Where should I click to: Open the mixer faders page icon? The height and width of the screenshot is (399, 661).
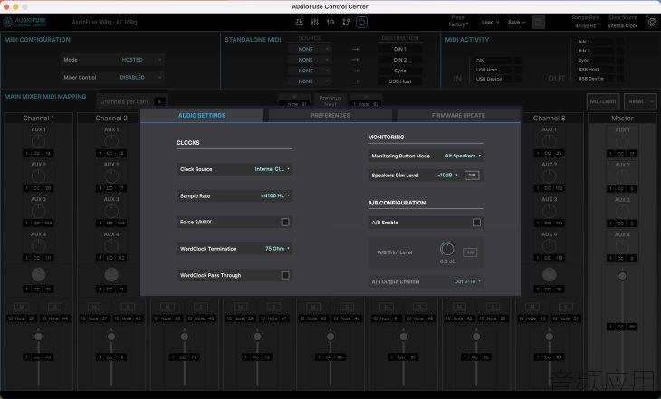[314, 22]
